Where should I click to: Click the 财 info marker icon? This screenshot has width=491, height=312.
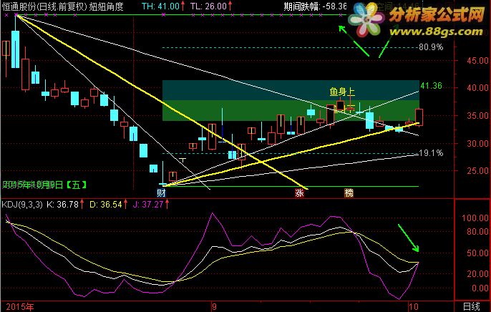click(161, 192)
